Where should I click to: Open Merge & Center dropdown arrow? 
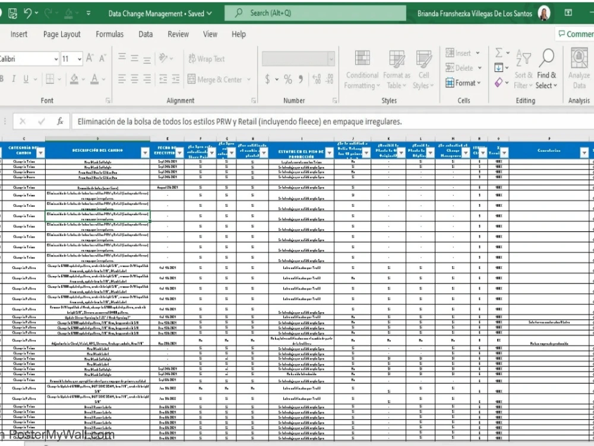click(x=249, y=79)
